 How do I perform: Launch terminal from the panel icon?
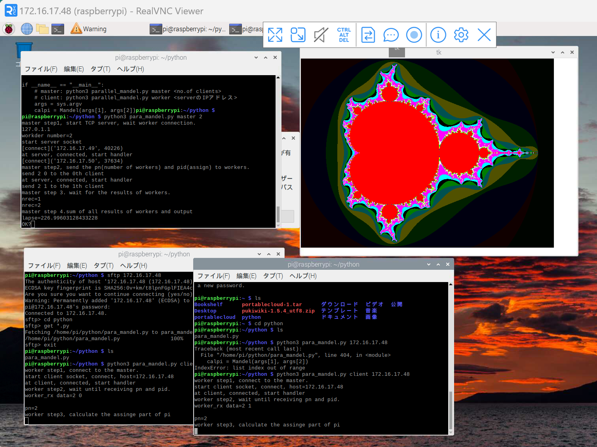pyautogui.click(x=58, y=29)
